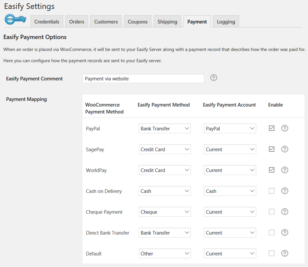Screen dimensions: 308x267
Task: Click the WorldPay row label
Action: coord(96,170)
